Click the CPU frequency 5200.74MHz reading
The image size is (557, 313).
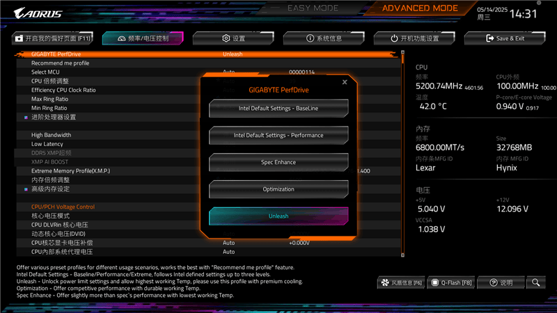pos(439,86)
